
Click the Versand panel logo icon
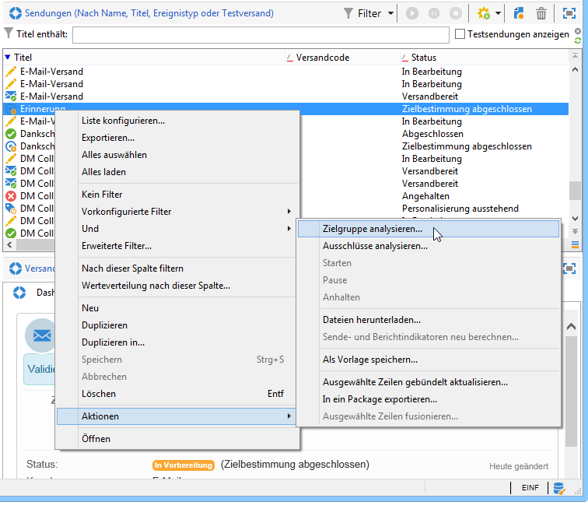pos(16,269)
